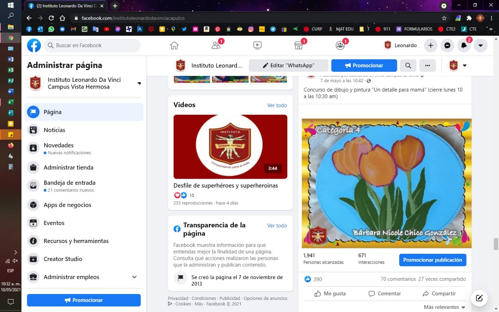The width and height of the screenshot is (499, 312).
Task: Open the notifications bell
Action: pos(464,45)
